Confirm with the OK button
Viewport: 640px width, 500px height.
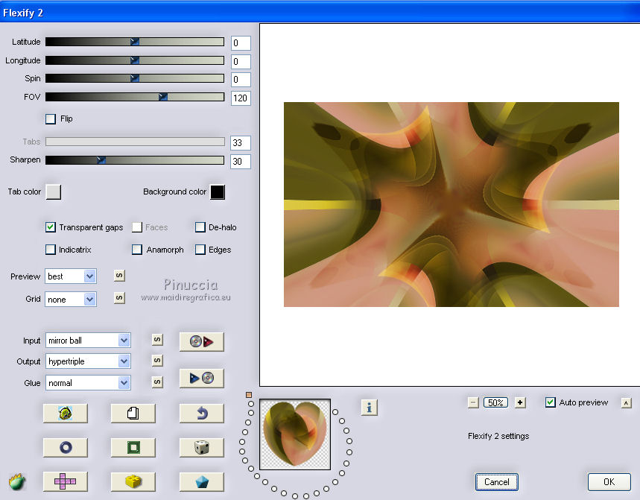pyautogui.click(x=609, y=482)
